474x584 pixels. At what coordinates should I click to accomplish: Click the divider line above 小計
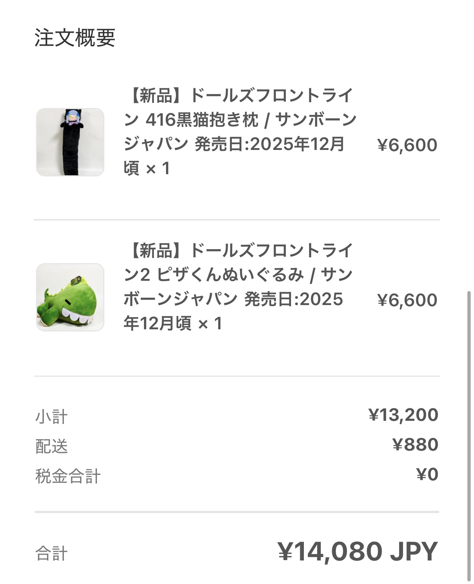tap(237, 376)
